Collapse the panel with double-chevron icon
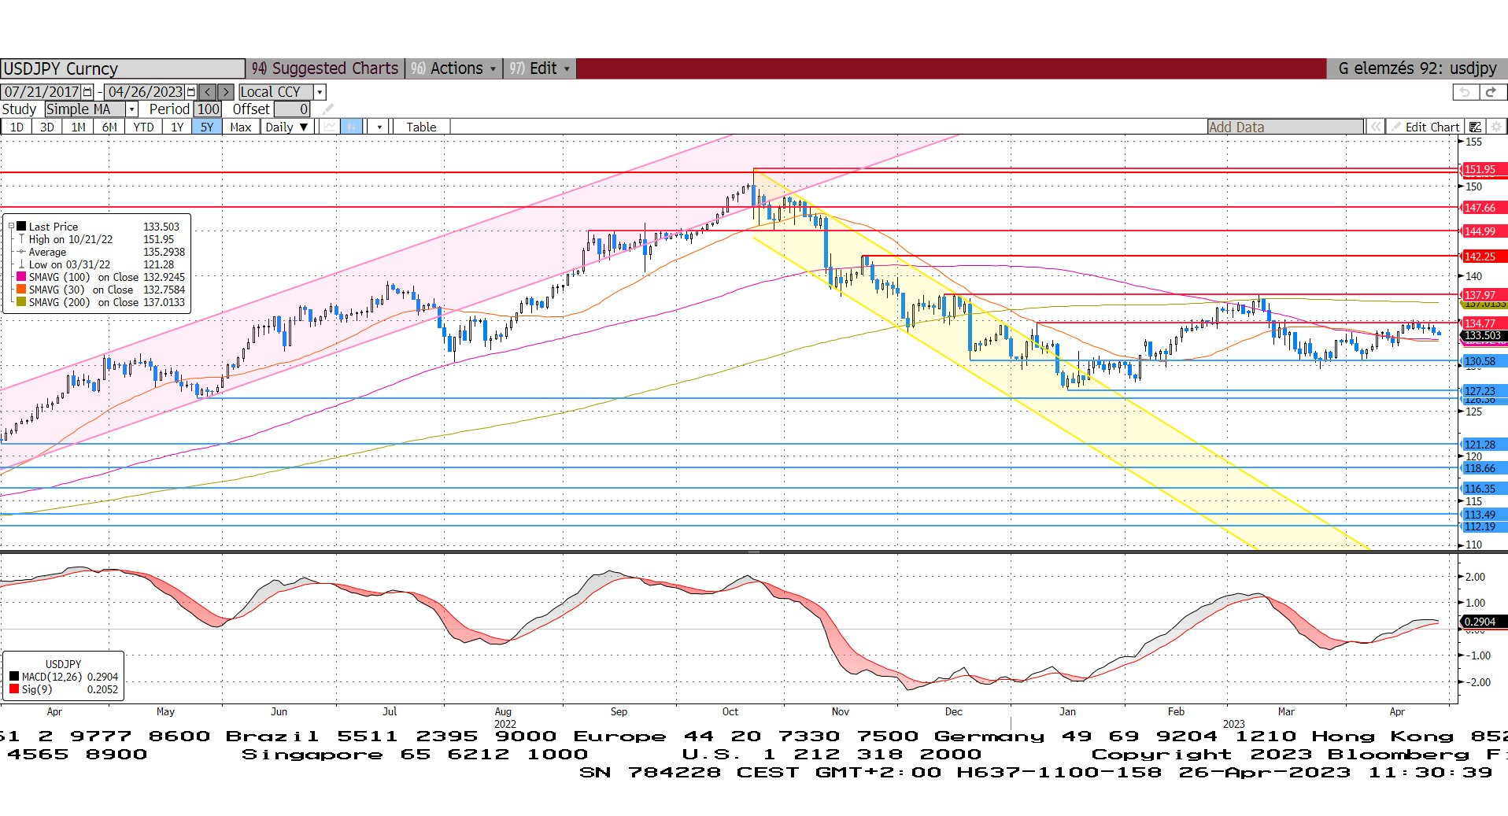The width and height of the screenshot is (1508, 816). click(1375, 127)
